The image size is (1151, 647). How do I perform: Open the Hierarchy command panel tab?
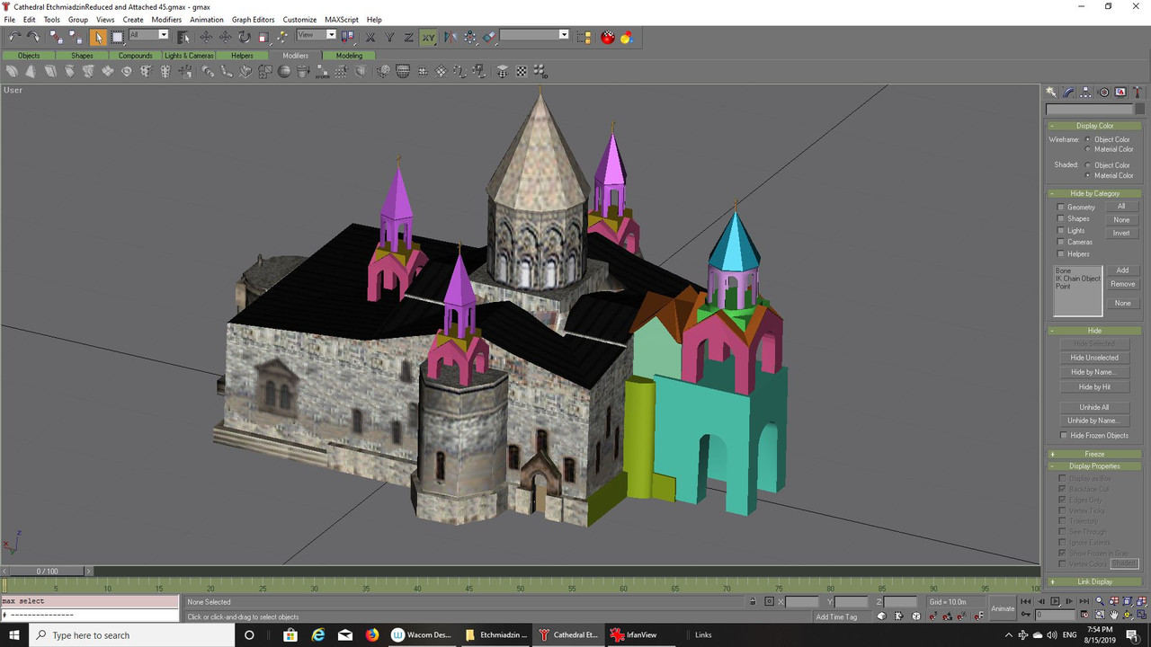[1085, 93]
